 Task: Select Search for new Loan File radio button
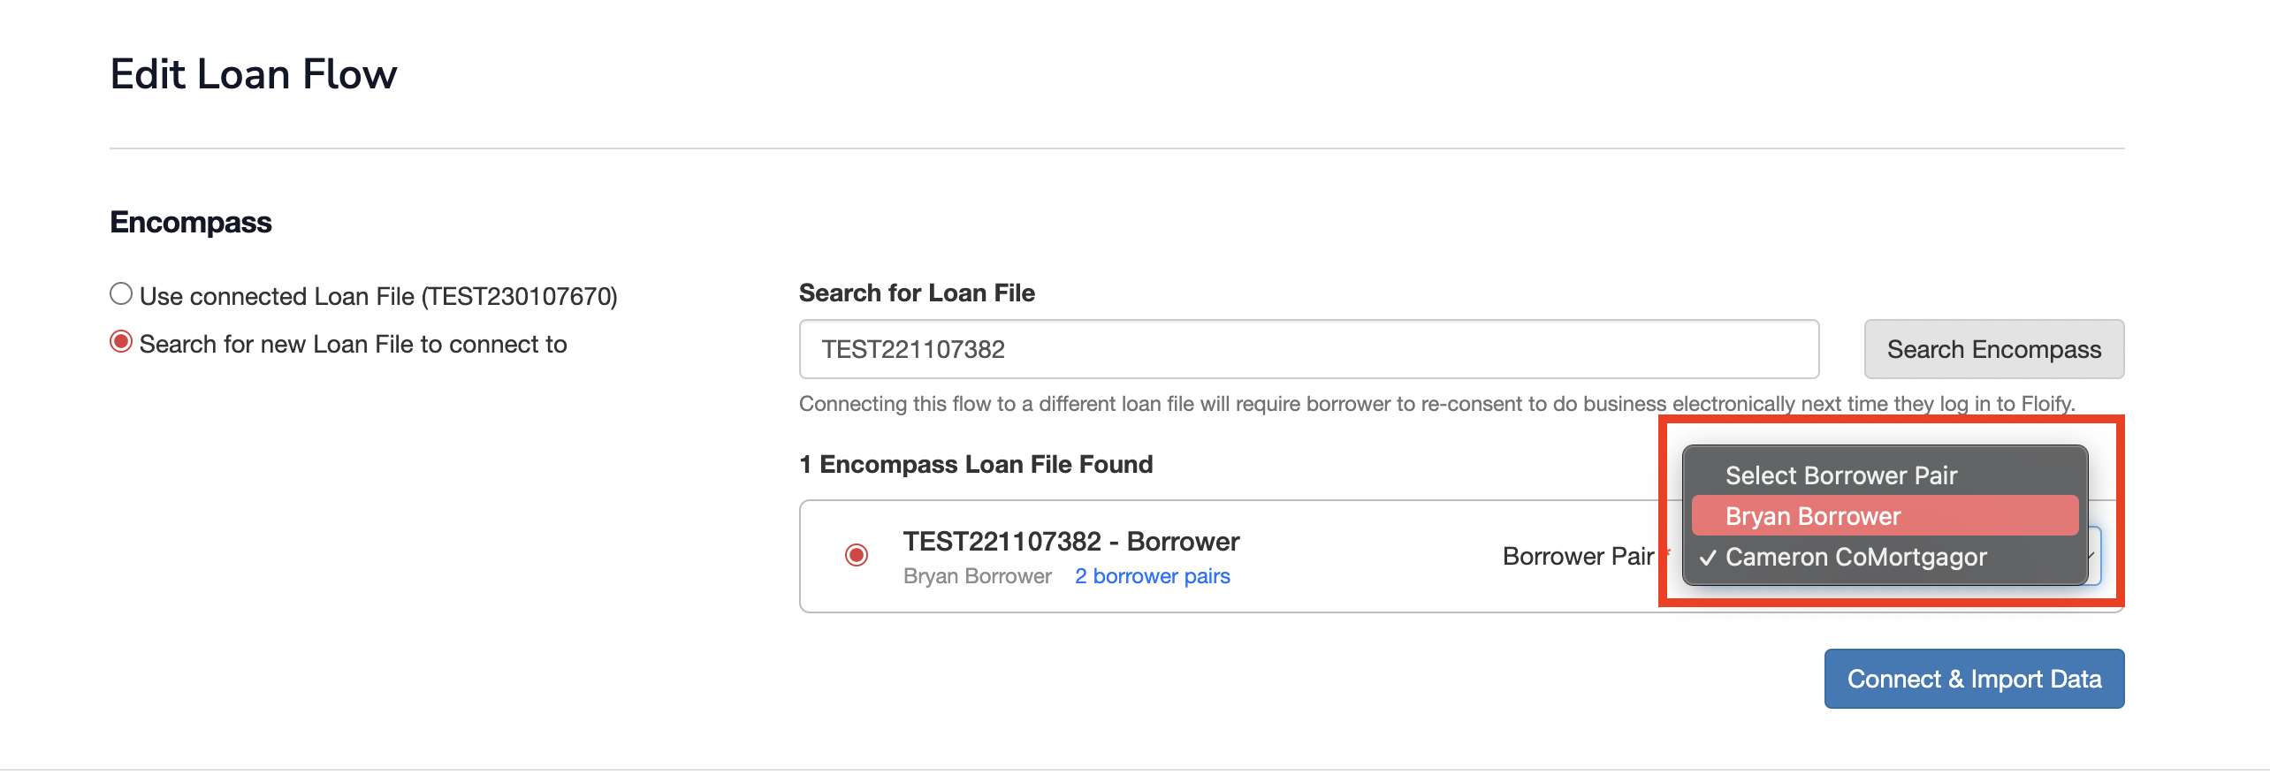point(121,342)
